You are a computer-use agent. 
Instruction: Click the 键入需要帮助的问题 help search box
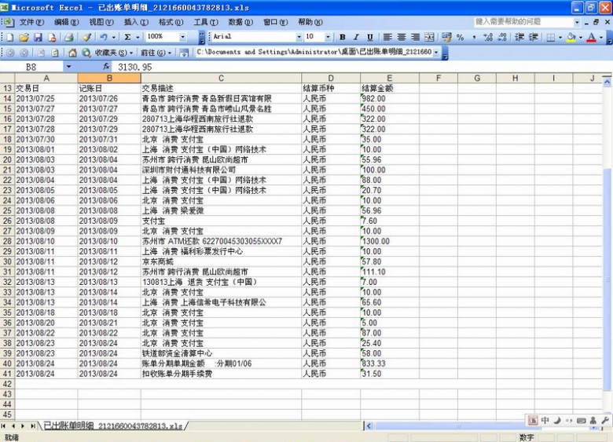[524, 22]
